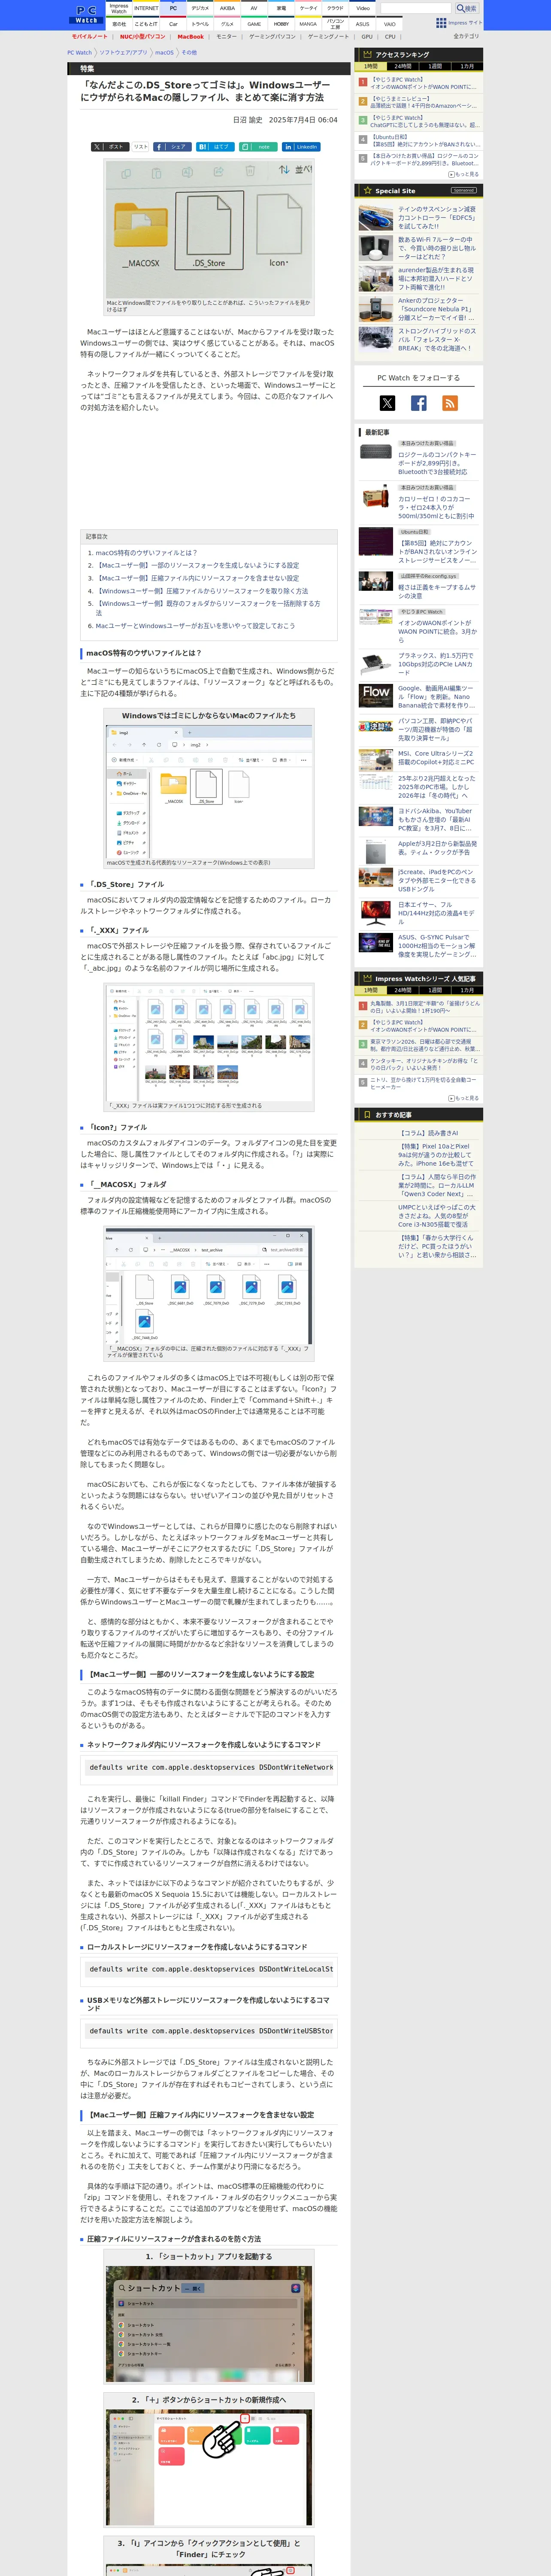Open recommended article Pixel 10aとPixel 9a comparison
The image size is (551, 2576).
435,1155
